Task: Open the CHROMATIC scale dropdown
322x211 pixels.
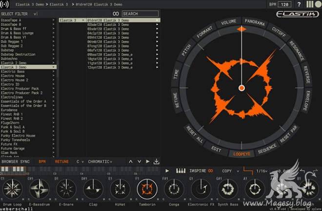Action: point(100,162)
